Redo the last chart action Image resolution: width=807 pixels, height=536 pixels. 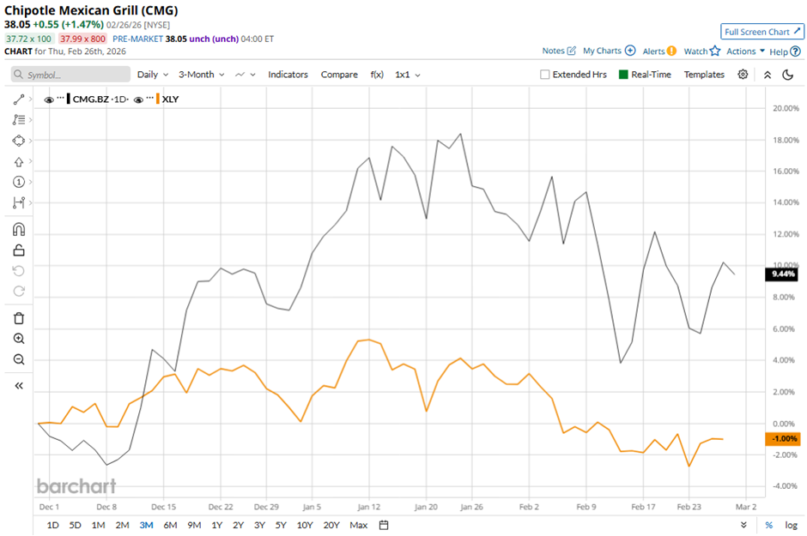click(x=19, y=292)
